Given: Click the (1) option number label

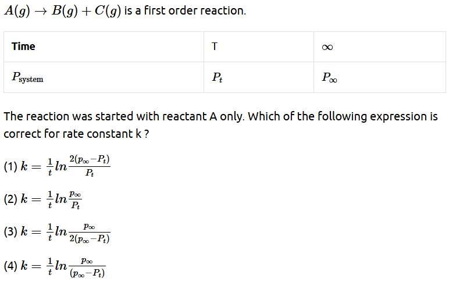Looking at the screenshot, I should pyautogui.click(x=10, y=166).
